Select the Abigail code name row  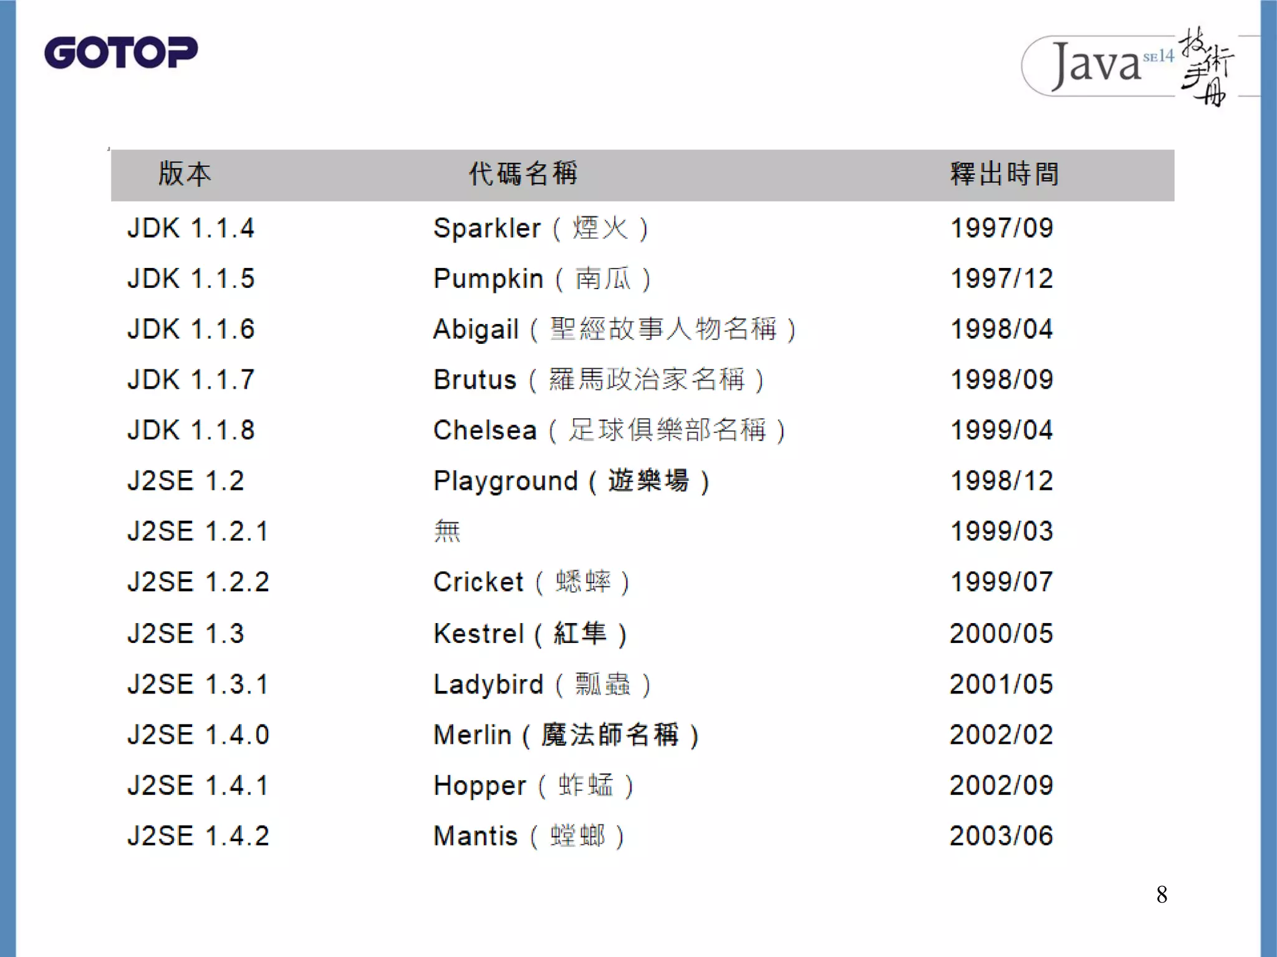click(614, 329)
